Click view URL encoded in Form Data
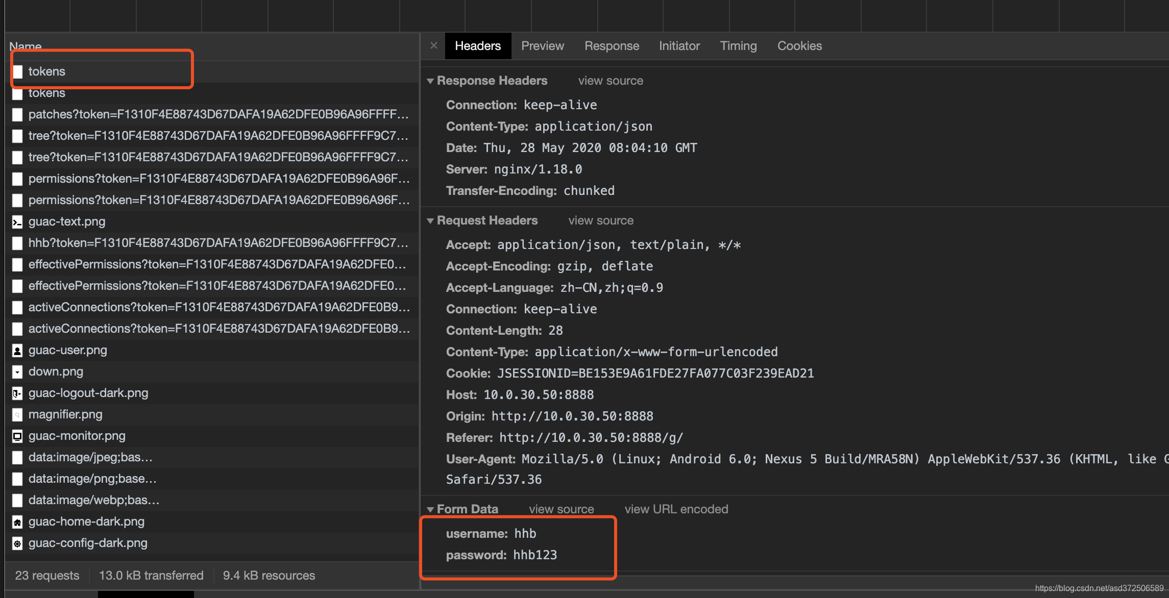This screenshot has width=1169, height=598. [x=676, y=509]
